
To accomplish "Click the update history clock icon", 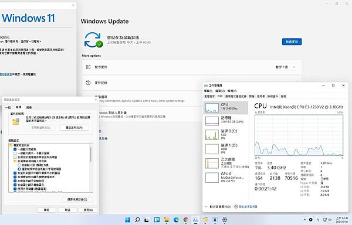I will 88,83.
